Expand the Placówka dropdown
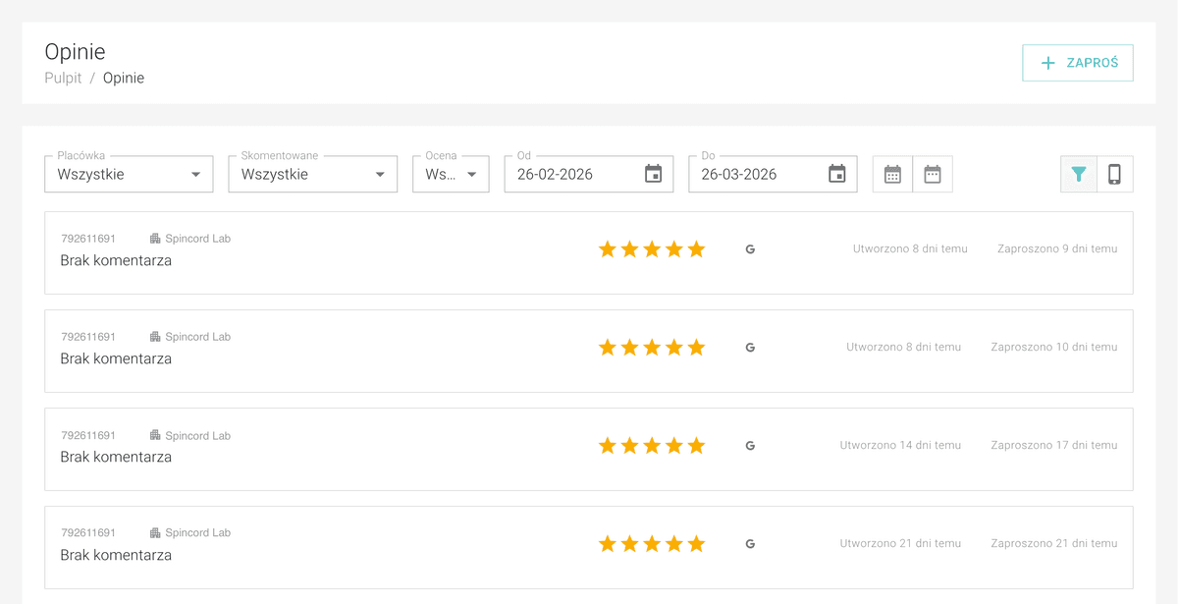 pos(129,175)
